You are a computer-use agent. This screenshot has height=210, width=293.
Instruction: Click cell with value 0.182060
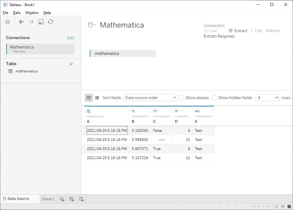pyautogui.click(x=140, y=131)
